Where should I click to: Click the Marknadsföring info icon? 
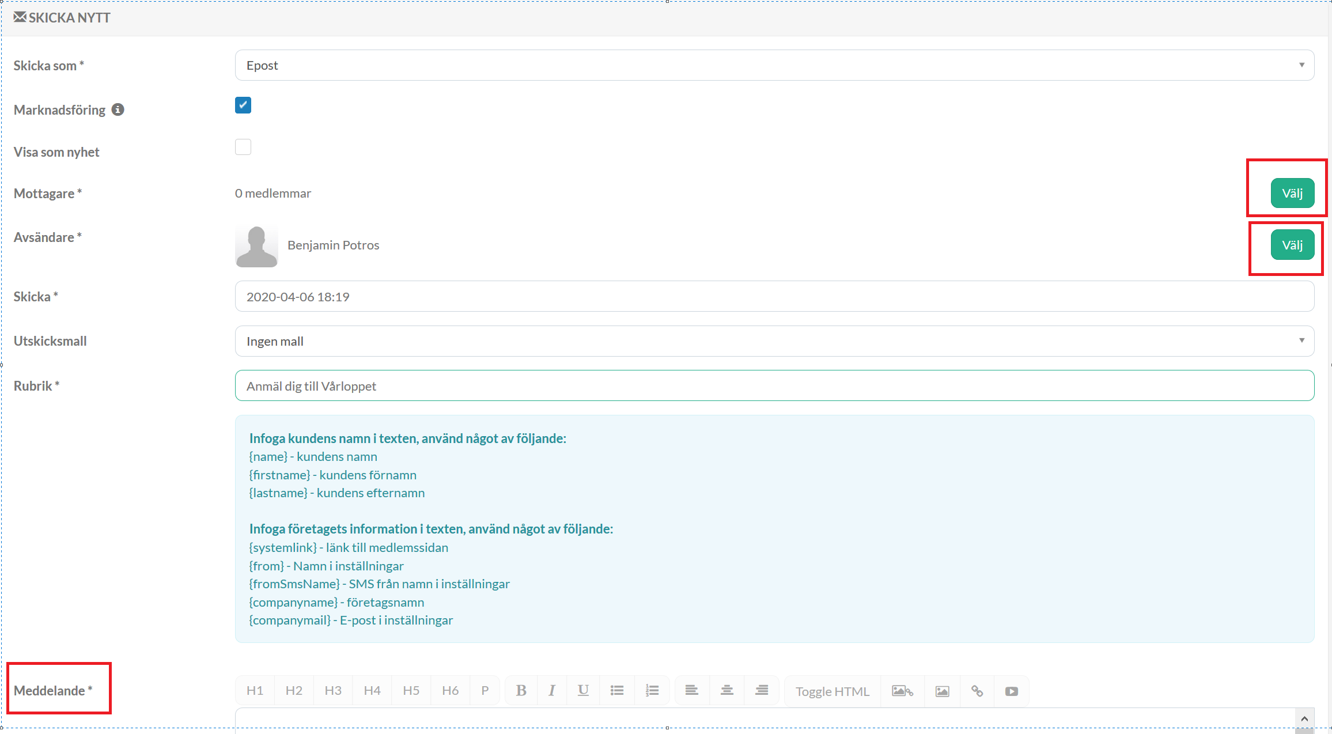pyautogui.click(x=118, y=109)
